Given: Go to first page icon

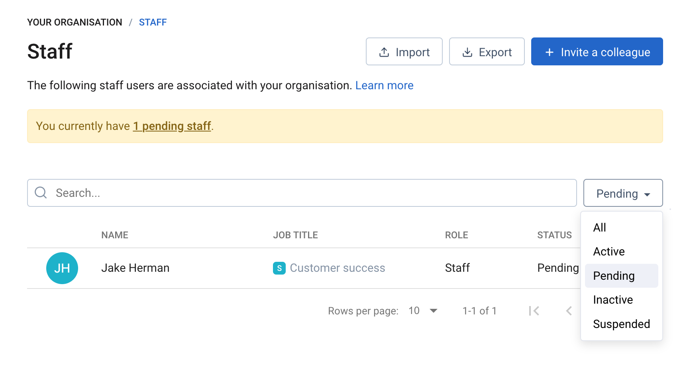Looking at the screenshot, I should [534, 311].
